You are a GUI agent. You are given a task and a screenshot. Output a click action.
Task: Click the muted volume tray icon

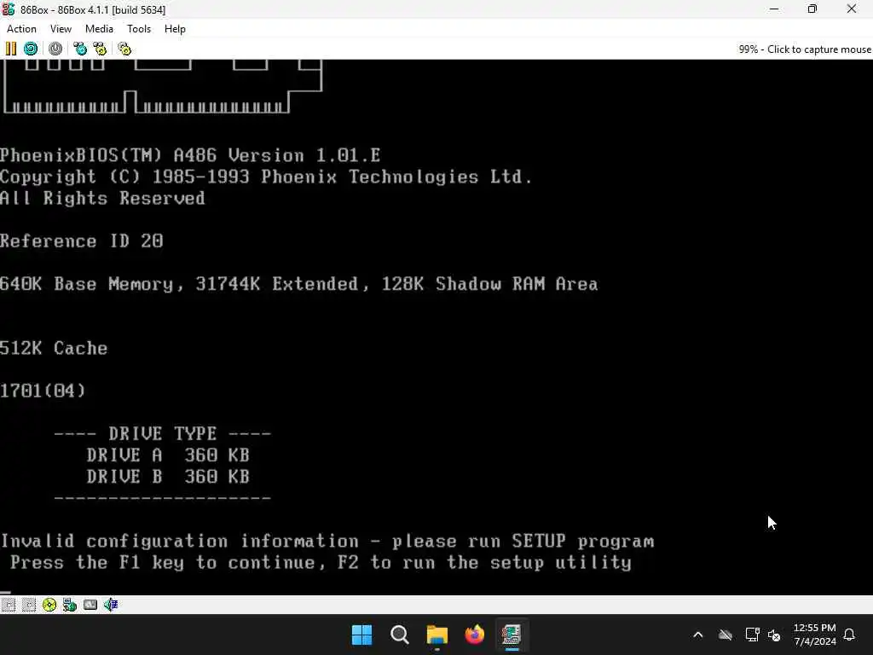pos(774,635)
